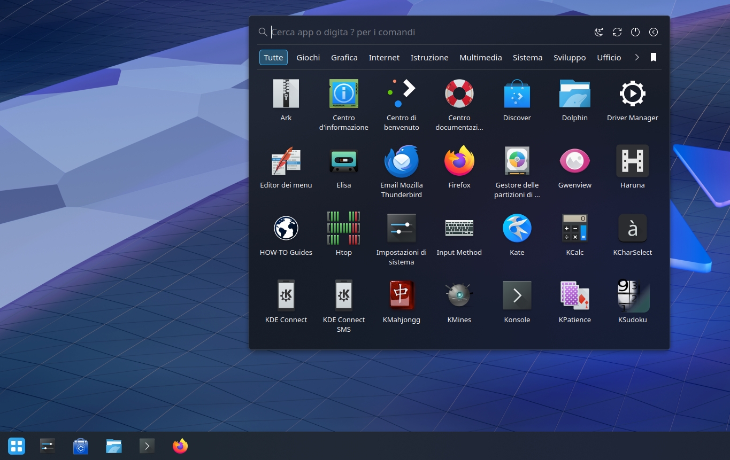Launch Elisa music player
This screenshot has height=460, width=730.
[x=344, y=168]
